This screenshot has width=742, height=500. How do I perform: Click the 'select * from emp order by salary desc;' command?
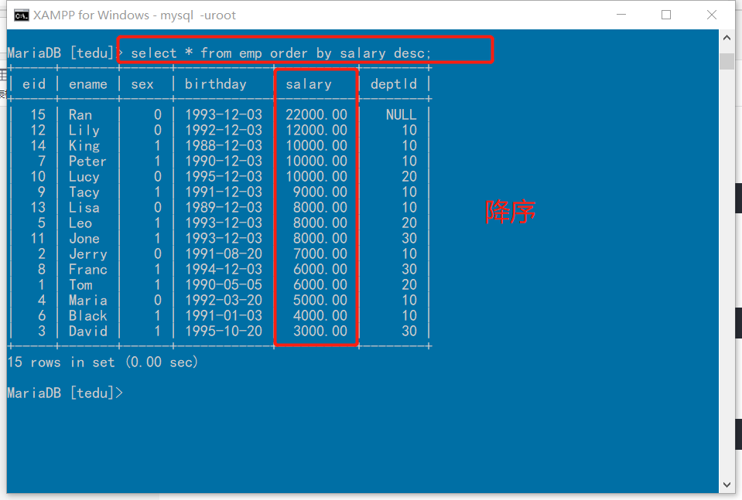tap(281, 53)
